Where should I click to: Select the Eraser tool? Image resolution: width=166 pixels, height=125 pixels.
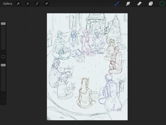pyautogui.click(x=139, y=4)
